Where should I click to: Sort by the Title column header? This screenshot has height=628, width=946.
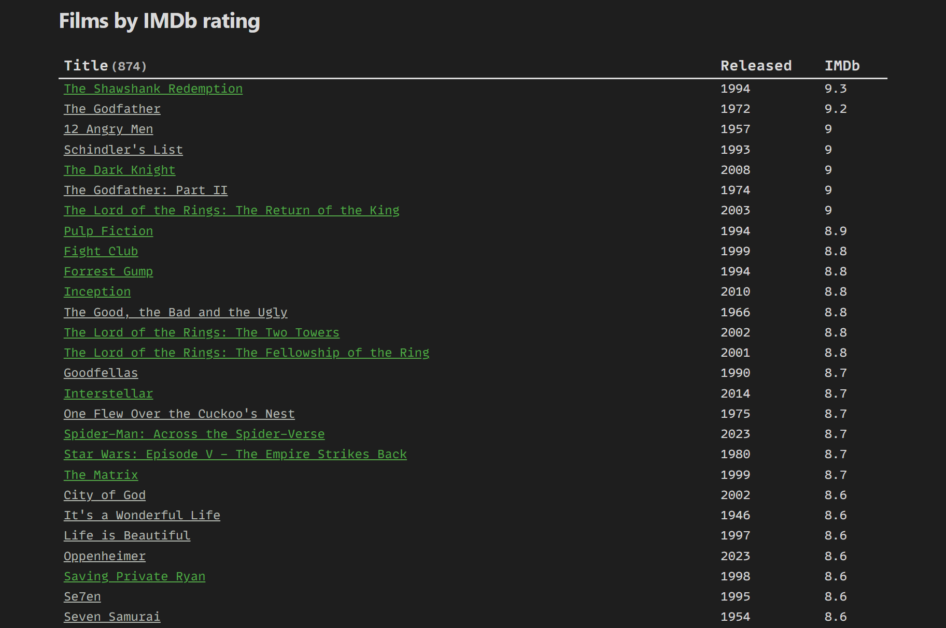click(x=86, y=66)
